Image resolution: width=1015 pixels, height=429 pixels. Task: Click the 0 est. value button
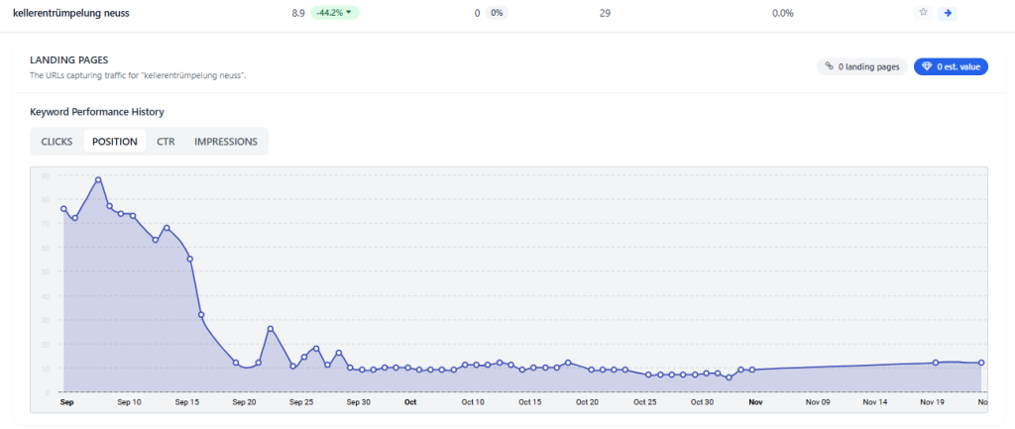tap(951, 66)
